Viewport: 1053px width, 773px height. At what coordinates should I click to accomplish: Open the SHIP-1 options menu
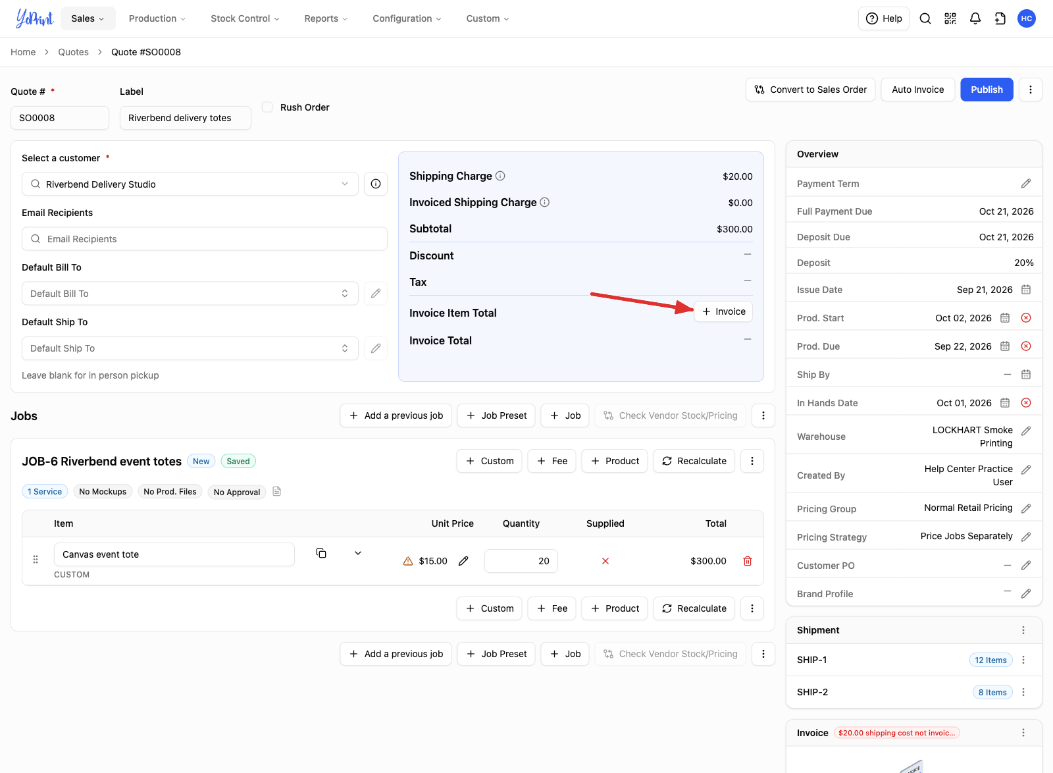tap(1023, 660)
